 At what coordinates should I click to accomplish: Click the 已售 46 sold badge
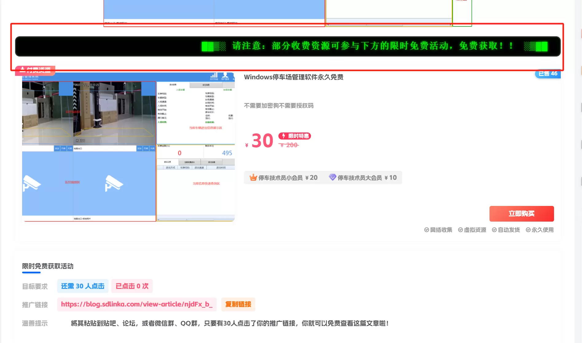[x=548, y=74]
